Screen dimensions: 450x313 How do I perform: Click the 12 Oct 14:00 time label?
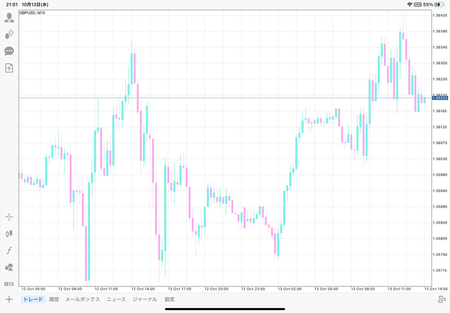tap(143, 289)
